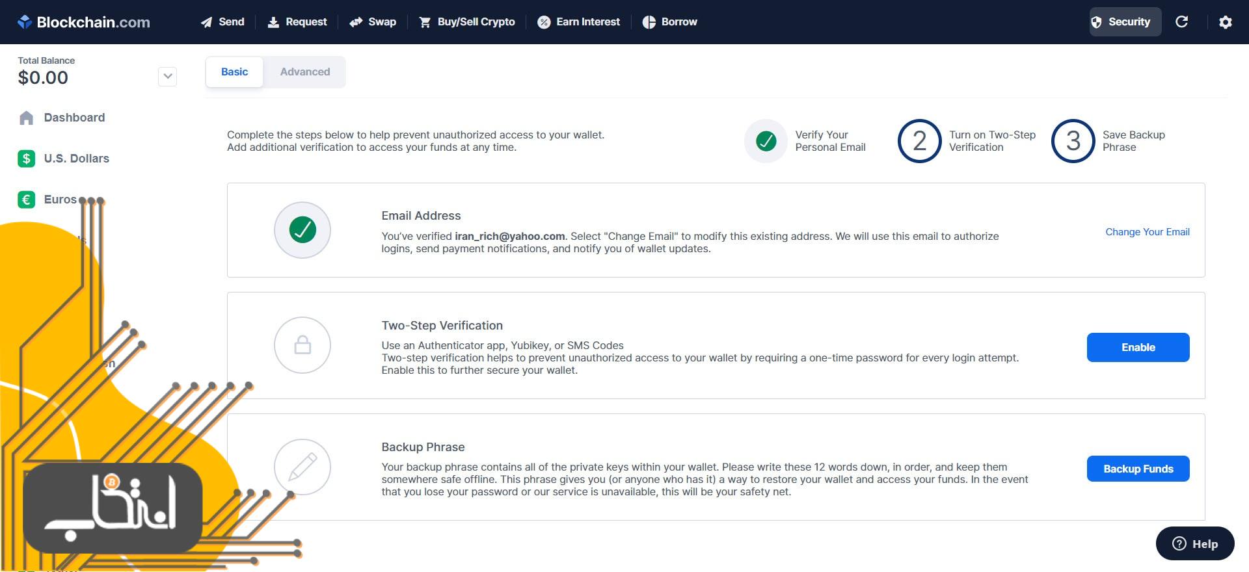Click the Help question mark icon
Viewport: 1249px width, 572px height.
click(x=1179, y=543)
